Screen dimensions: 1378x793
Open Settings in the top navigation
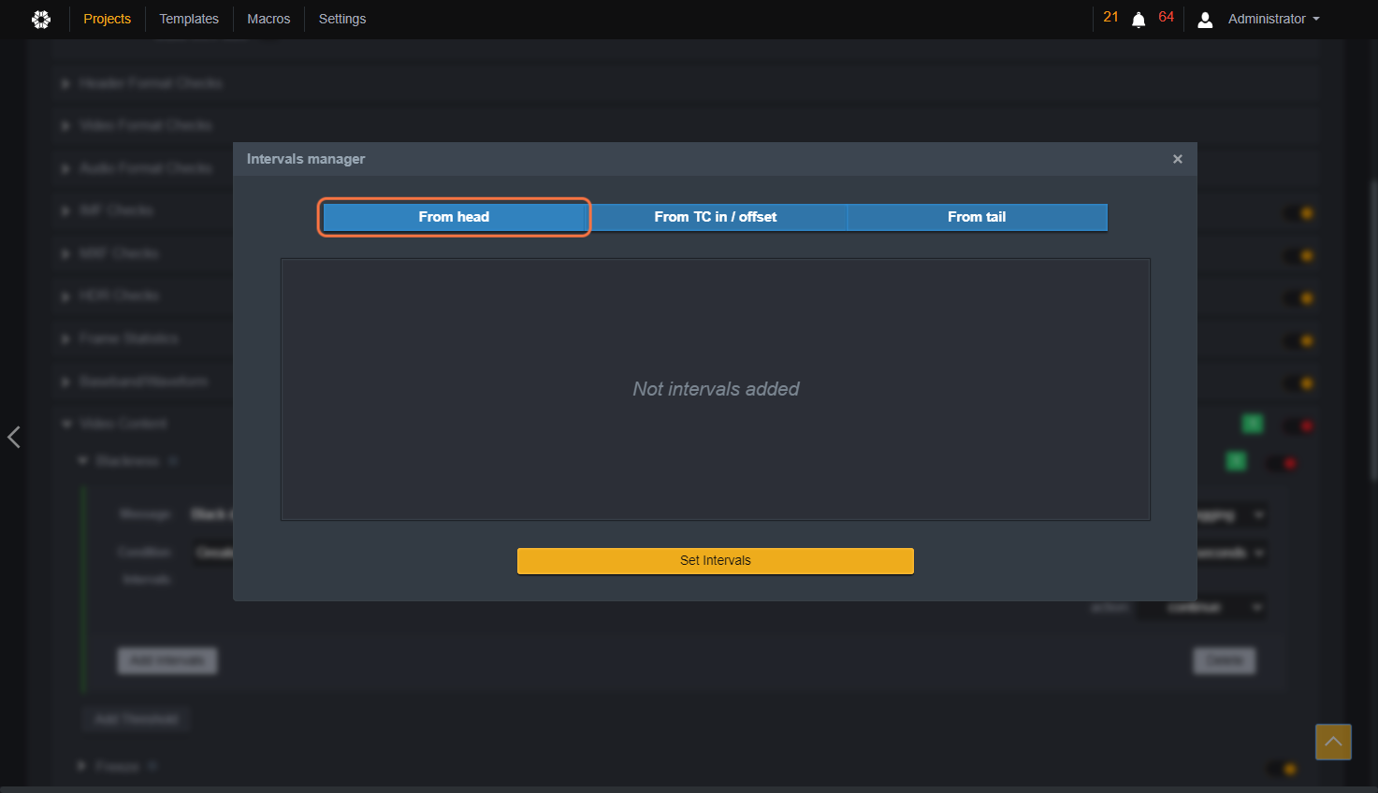[342, 19]
